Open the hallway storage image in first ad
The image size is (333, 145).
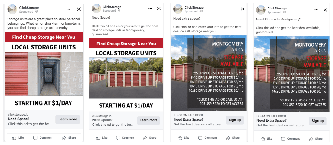[44, 74]
